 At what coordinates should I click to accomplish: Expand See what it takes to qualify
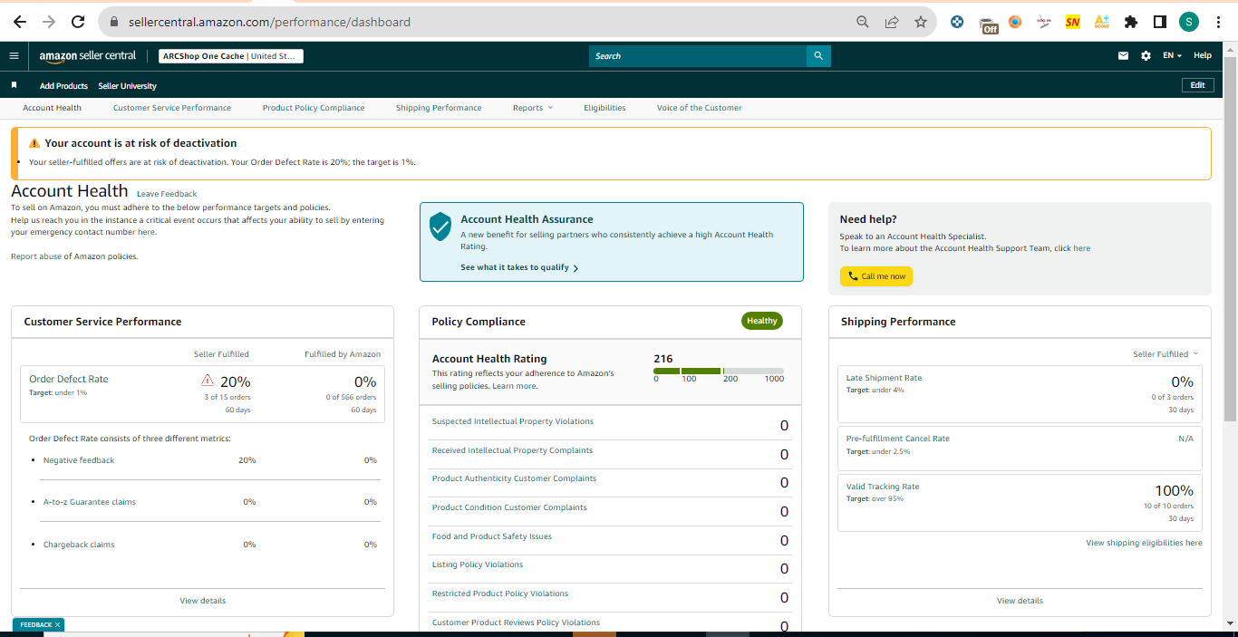[519, 267]
